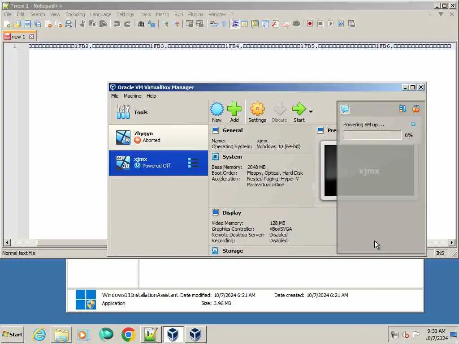Click Notepad++ Open file toolbar icon
459x344 pixels.
pyautogui.click(x=17, y=24)
